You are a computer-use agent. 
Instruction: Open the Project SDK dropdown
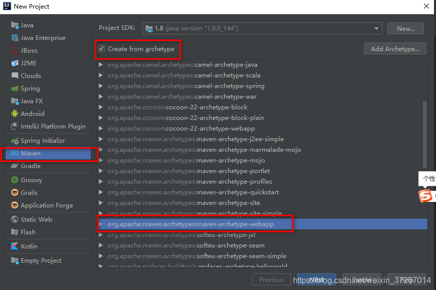tap(376, 28)
